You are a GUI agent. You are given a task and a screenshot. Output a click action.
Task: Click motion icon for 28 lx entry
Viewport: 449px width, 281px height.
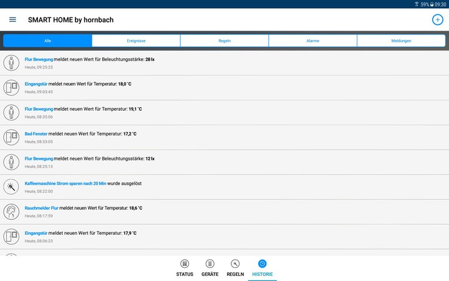tap(11, 63)
